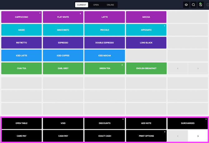The height and width of the screenshot is (143, 209).
Task: Add an AFFOGATO to the order
Action: pyautogui.click(x=146, y=30)
